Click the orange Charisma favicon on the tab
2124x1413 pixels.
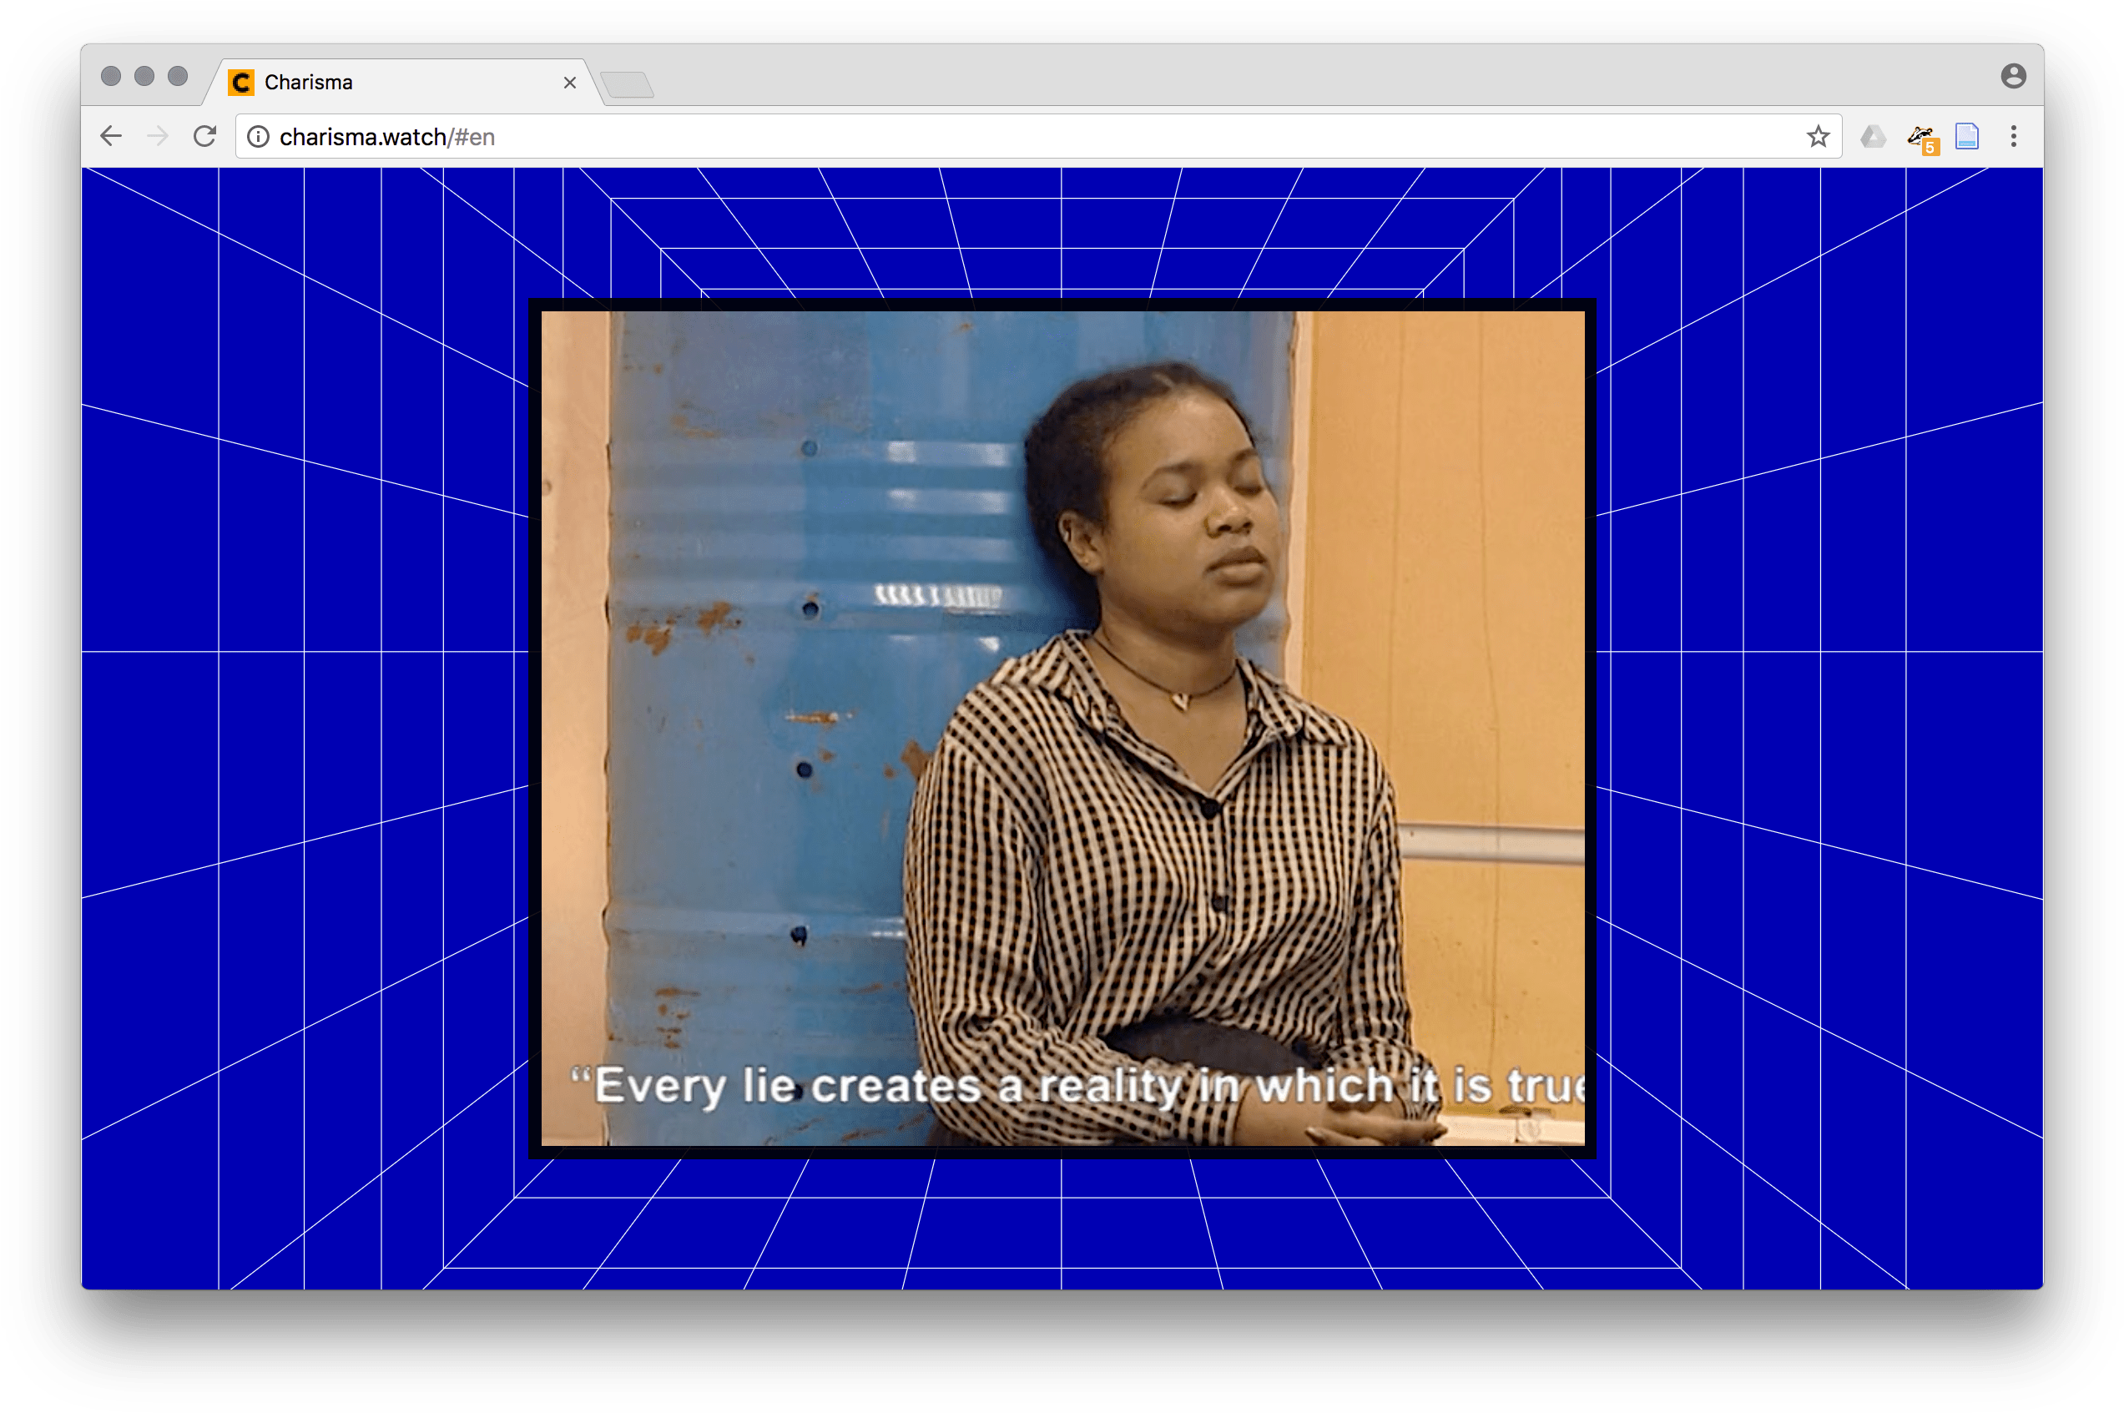(x=241, y=83)
